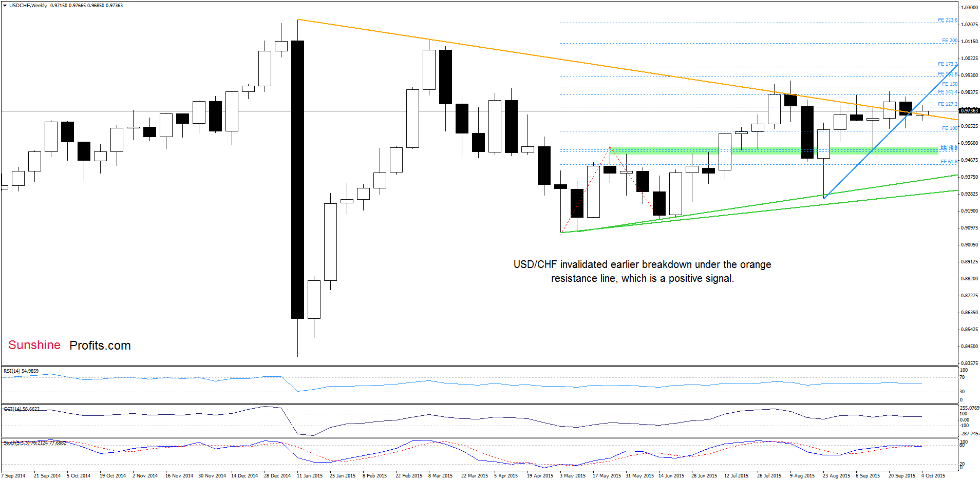Click the 7 Sep 2014 date label
Image resolution: width=980 pixels, height=480 pixels.
coord(14,476)
